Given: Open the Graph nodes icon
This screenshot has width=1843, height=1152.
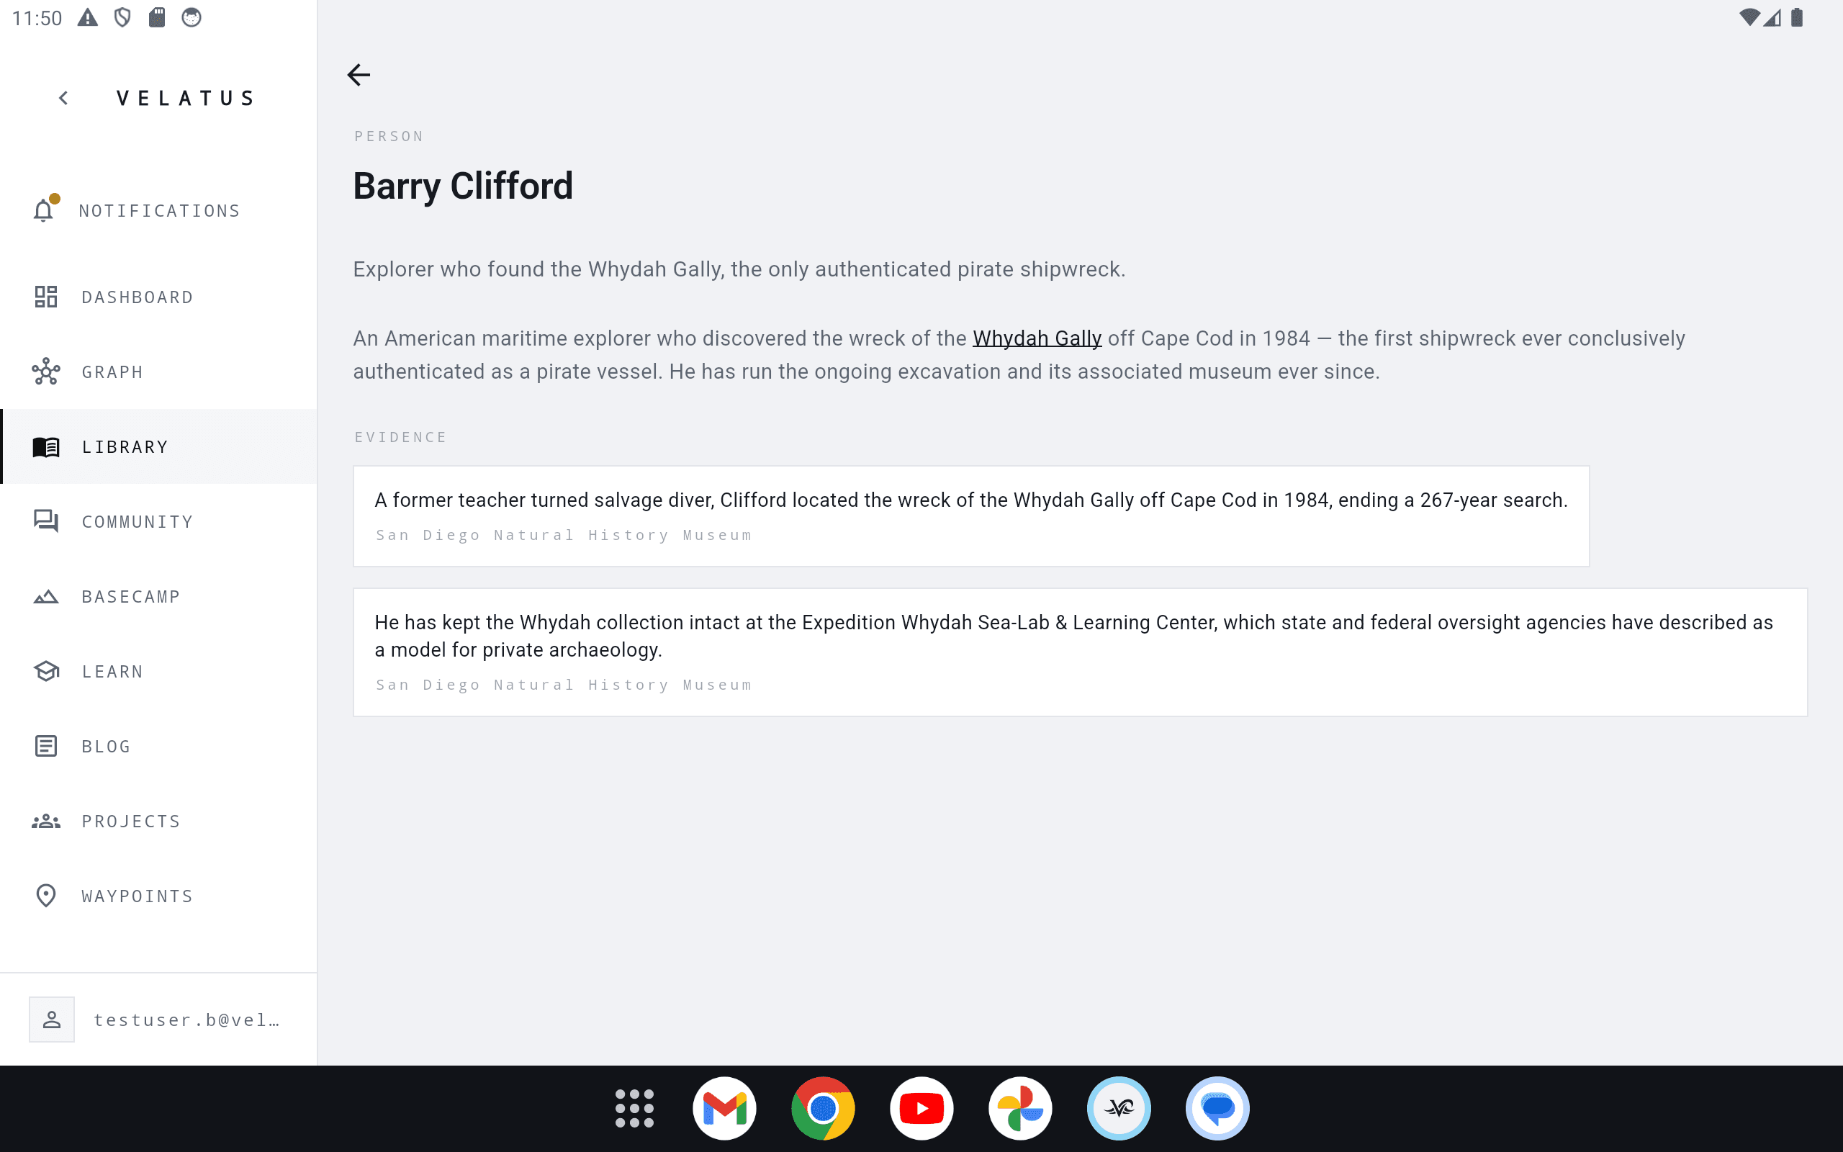Looking at the screenshot, I should click(45, 372).
